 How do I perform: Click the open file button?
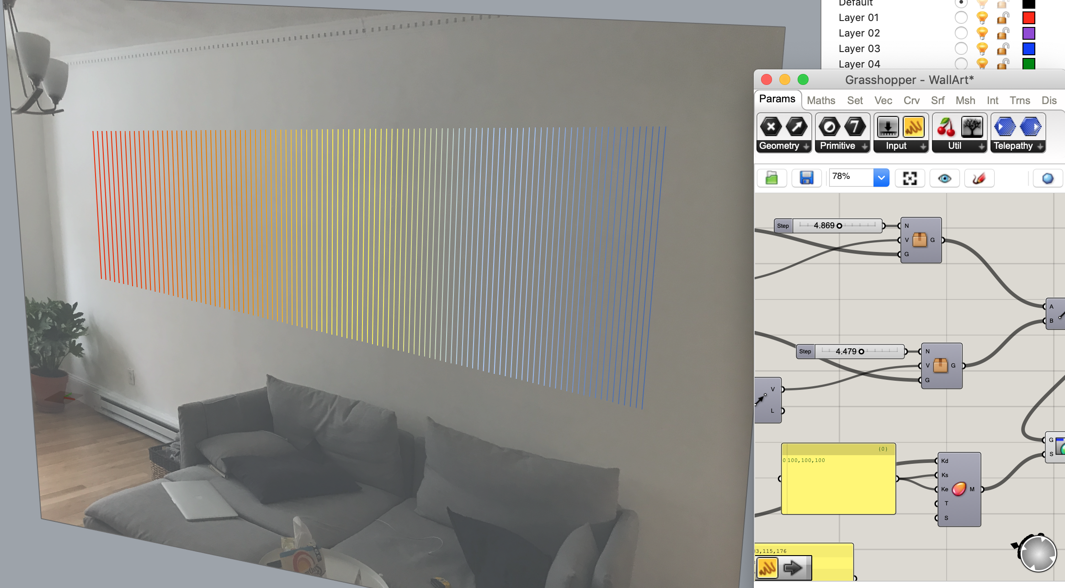click(772, 178)
